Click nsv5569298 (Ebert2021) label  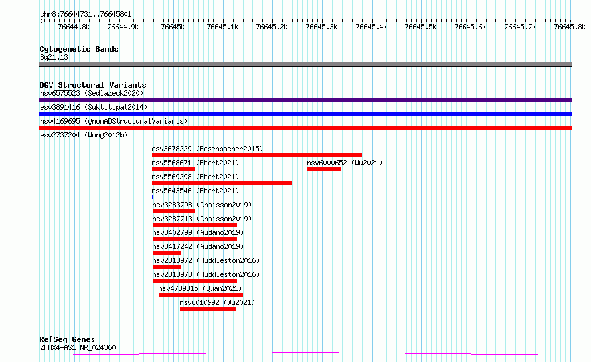click(x=195, y=177)
